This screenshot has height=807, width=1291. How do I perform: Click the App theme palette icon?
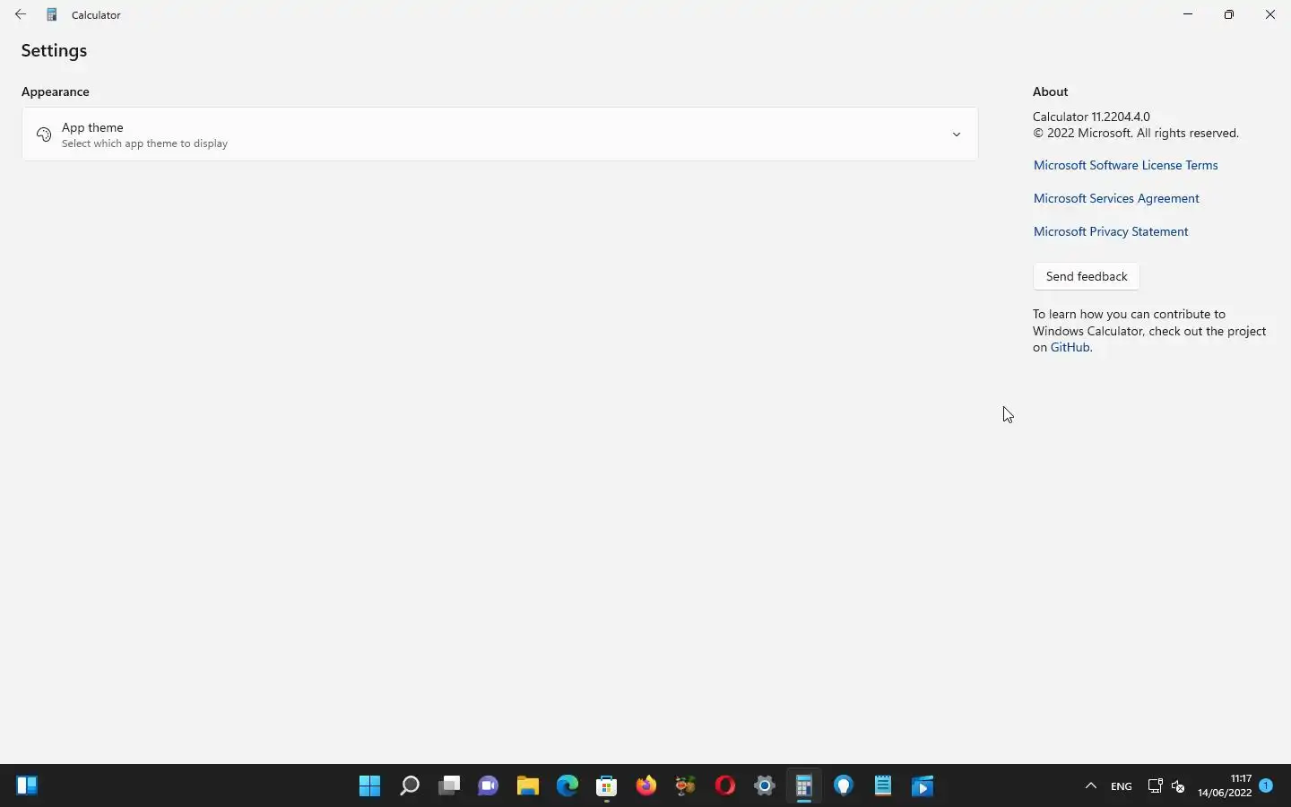44,134
